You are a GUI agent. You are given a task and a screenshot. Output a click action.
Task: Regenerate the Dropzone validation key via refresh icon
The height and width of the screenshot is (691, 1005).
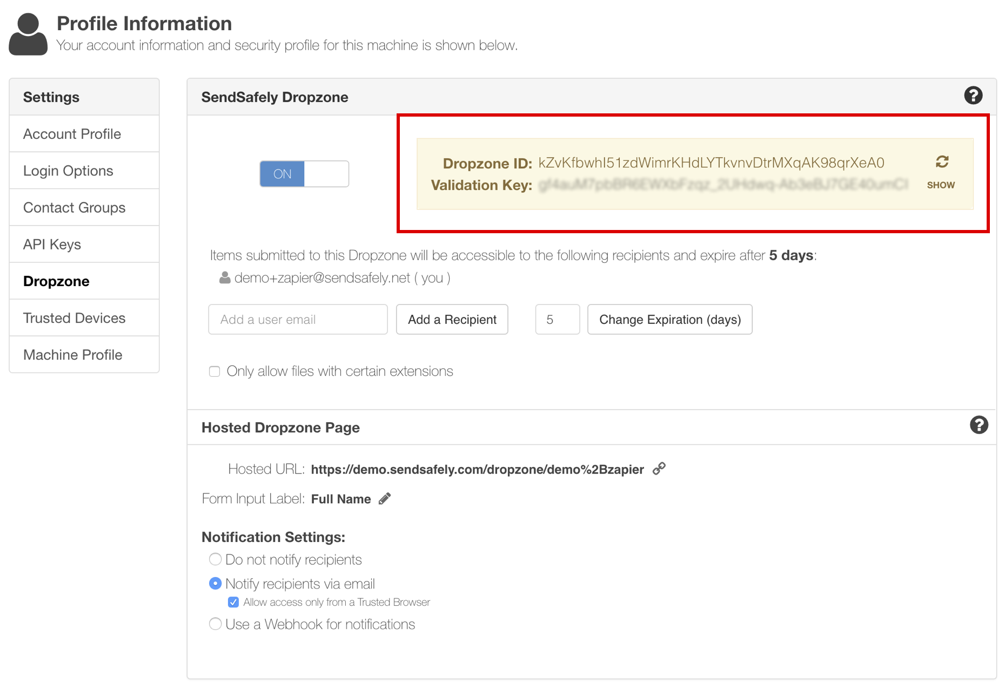pyautogui.click(x=942, y=162)
